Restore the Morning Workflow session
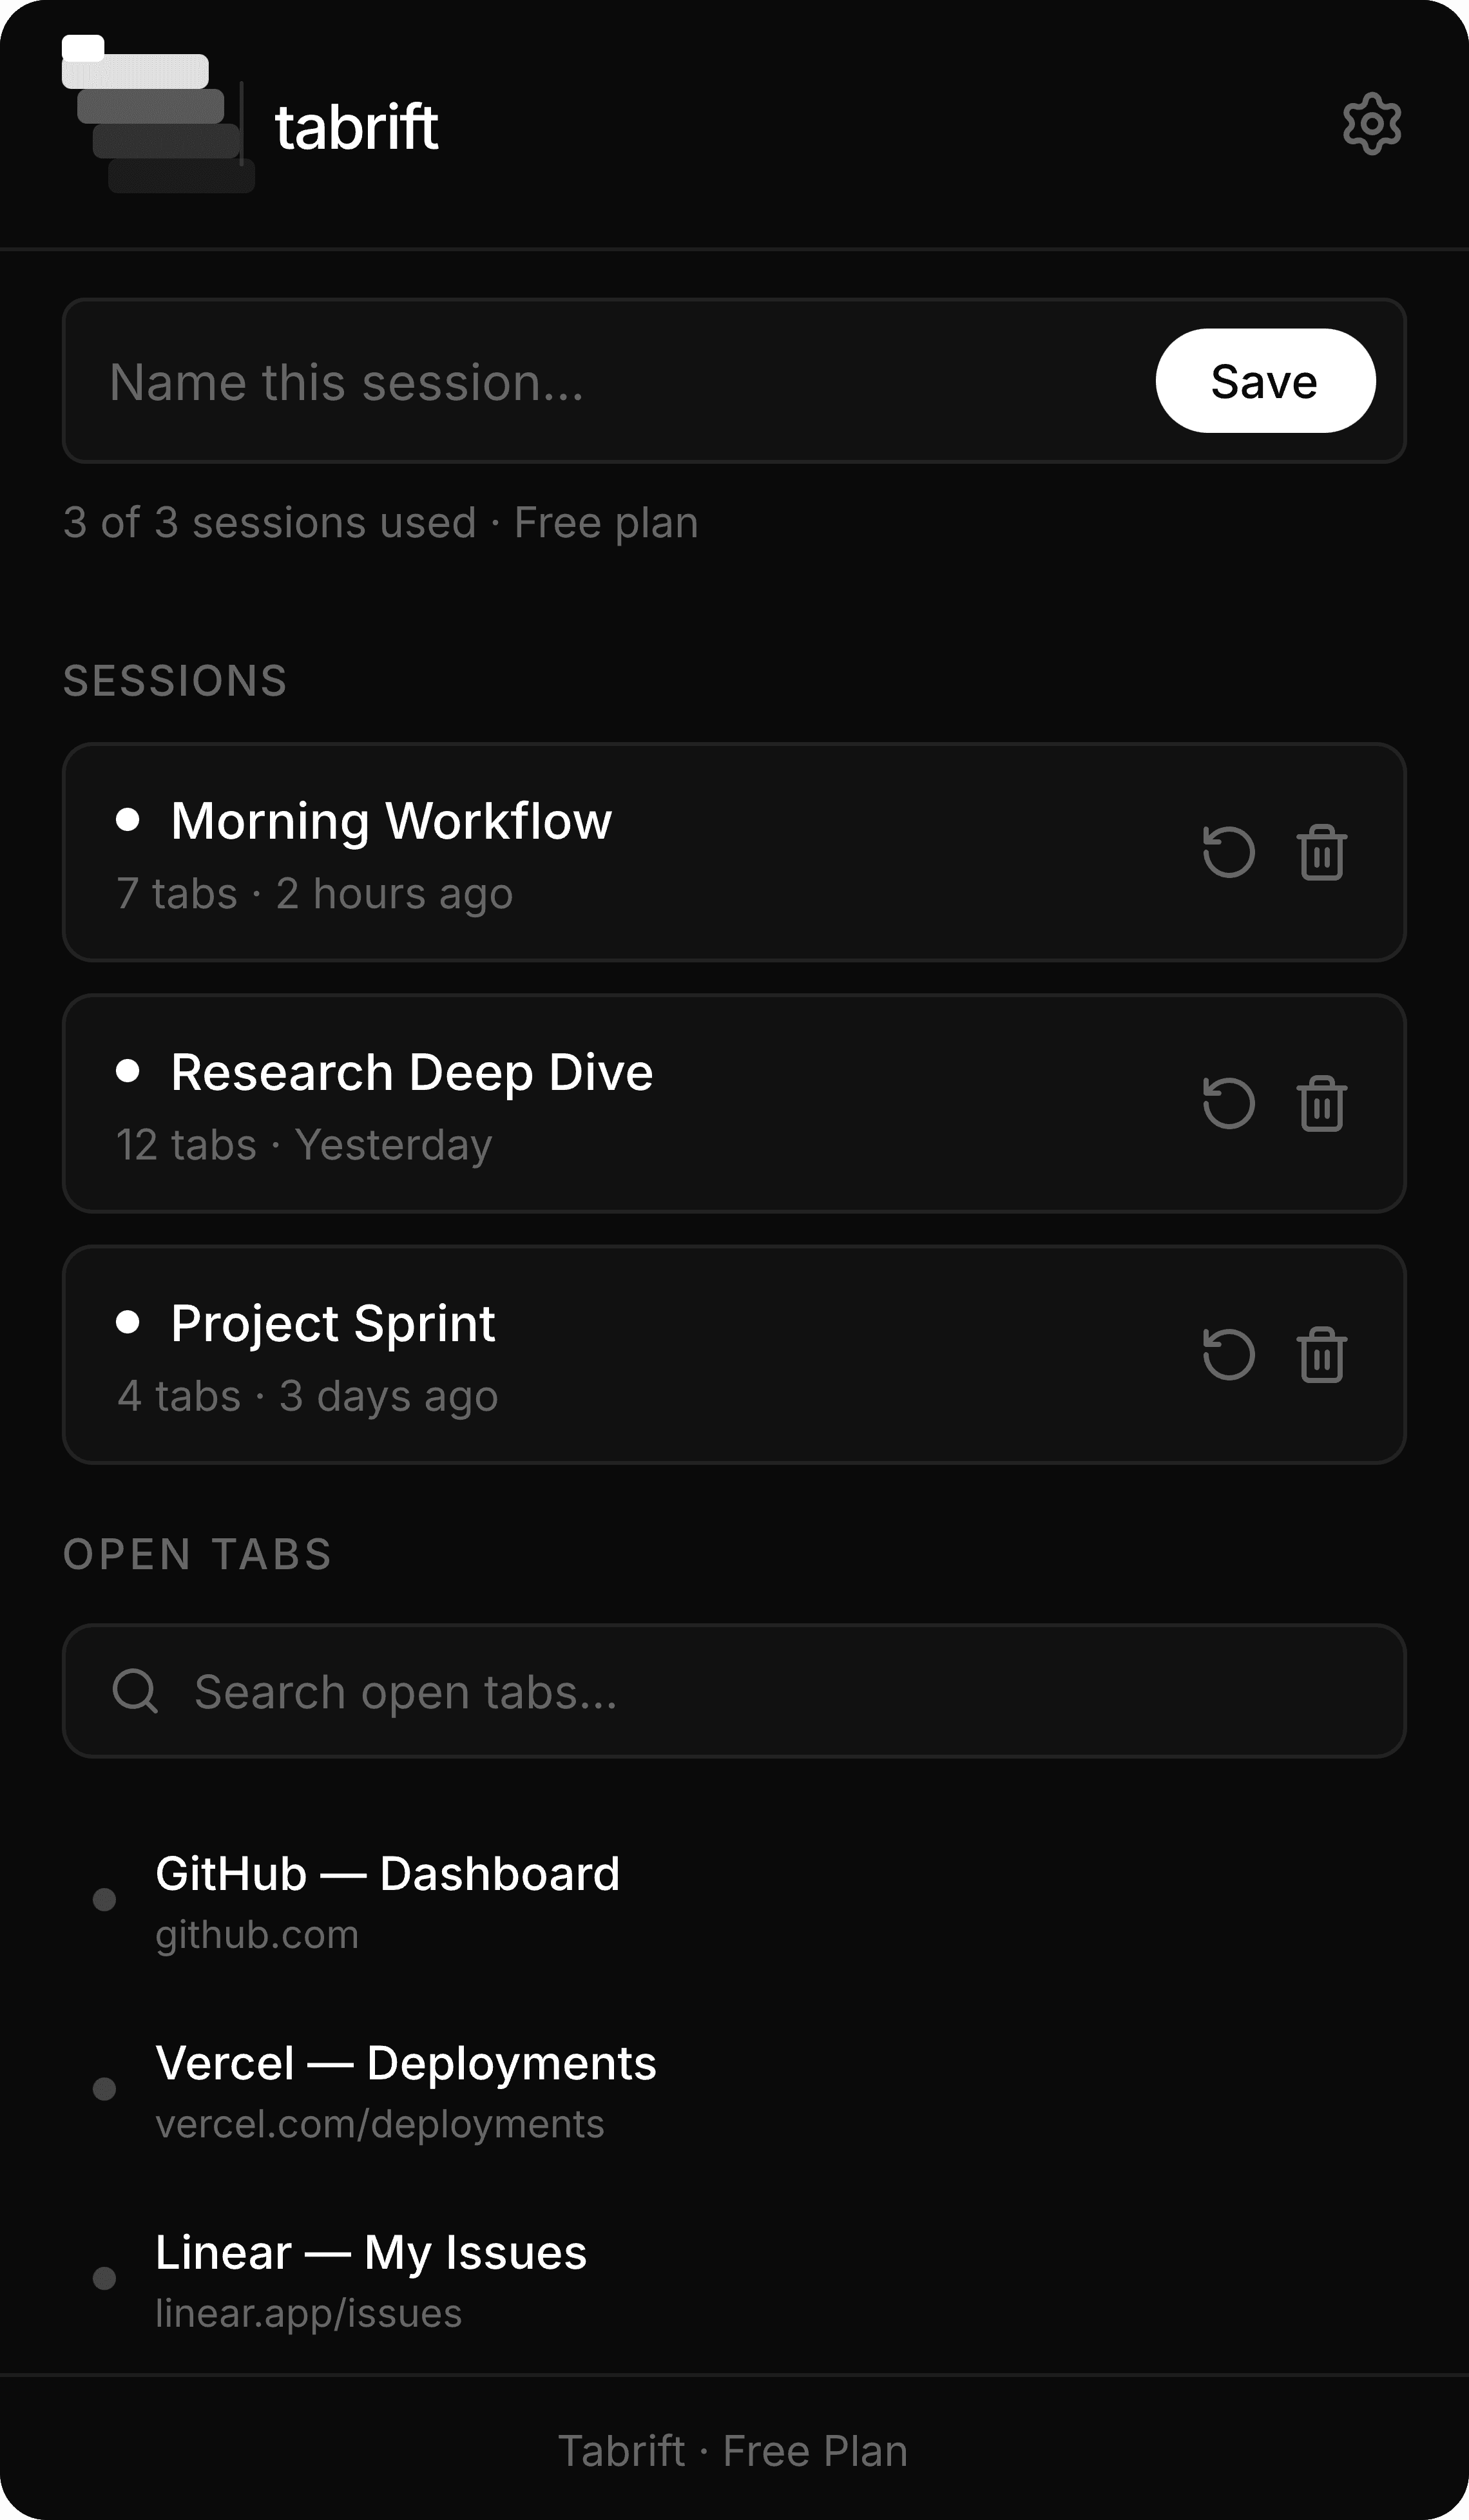1469x2520 pixels. click(1228, 852)
